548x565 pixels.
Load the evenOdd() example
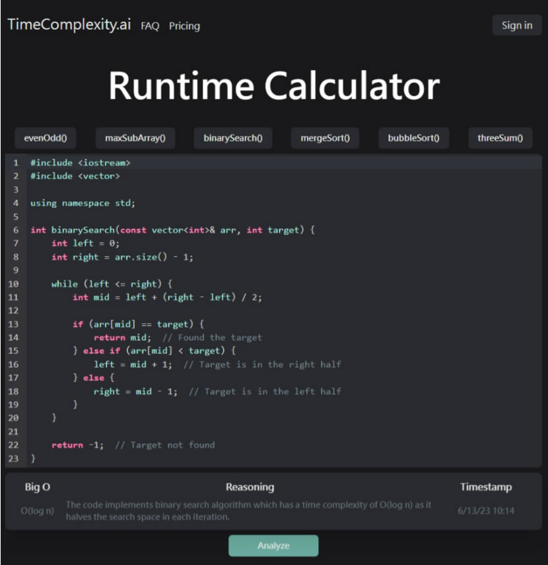[x=46, y=138]
